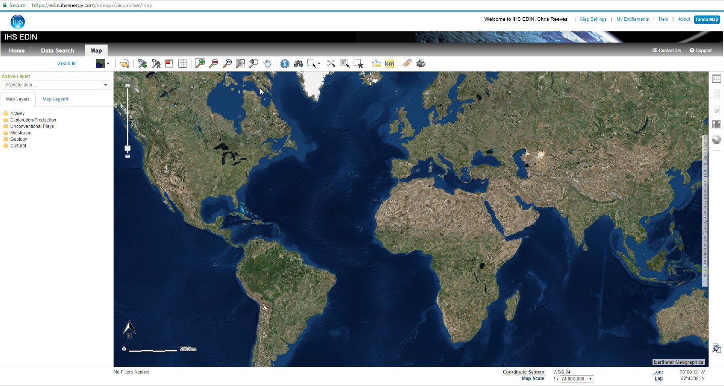Click the eraser clear graphics icon
The height and width of the screenshot is (386, 724).
pos(407,64)
